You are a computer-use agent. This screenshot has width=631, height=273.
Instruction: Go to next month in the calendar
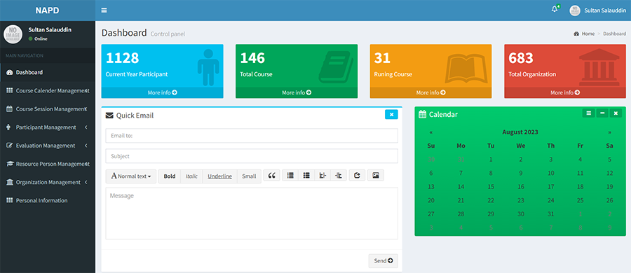(610, 132)
